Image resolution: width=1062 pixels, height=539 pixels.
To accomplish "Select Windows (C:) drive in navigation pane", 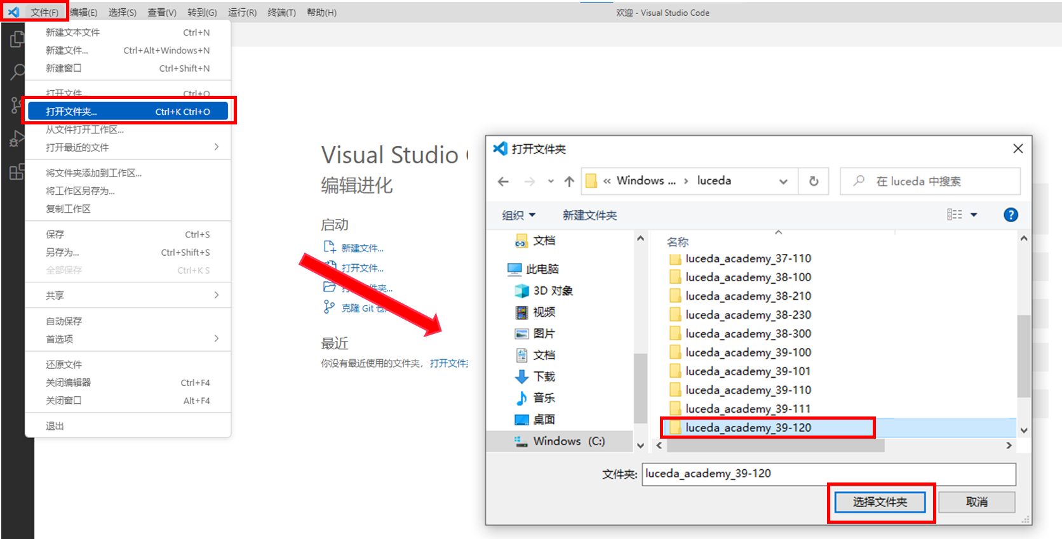I will click(x=560, y=441).
